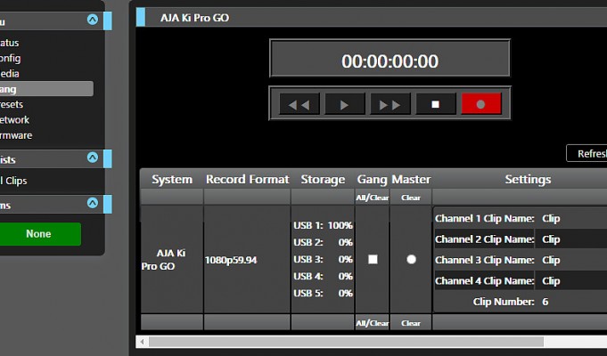Viewport: 607px width, 356px height.
Task: Stop transport with the stop button
Action: pos(436,104)
